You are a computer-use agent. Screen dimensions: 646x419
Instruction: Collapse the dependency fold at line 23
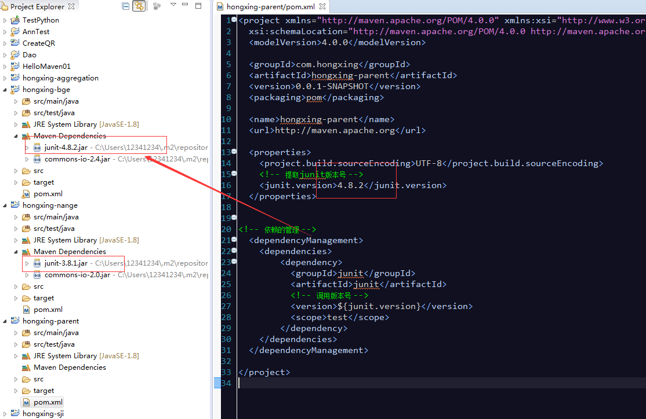pos(234,261)
